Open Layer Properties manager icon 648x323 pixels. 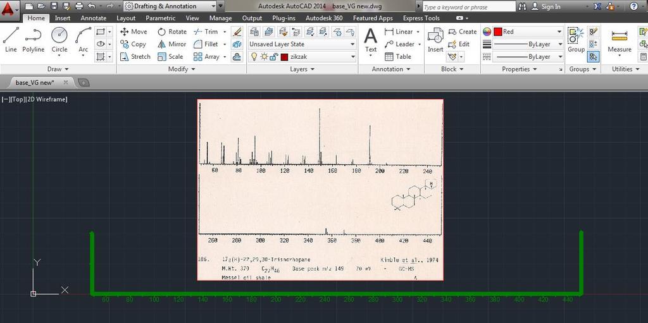(254, 32)
